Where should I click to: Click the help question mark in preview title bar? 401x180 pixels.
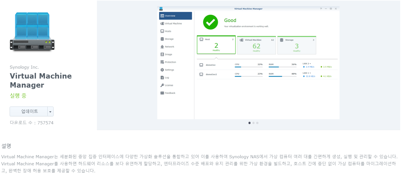[321, 9]
